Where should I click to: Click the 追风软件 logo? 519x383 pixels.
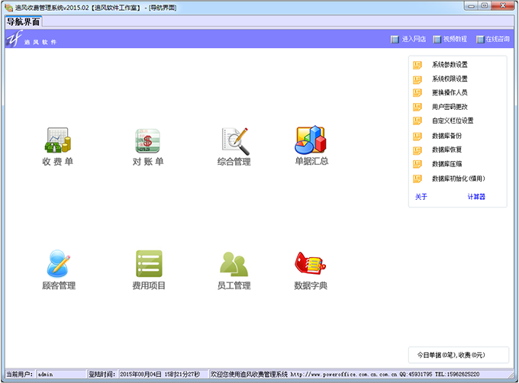coord(31,39)
